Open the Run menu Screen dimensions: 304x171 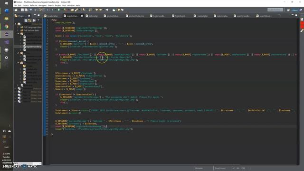coord(64,5)
